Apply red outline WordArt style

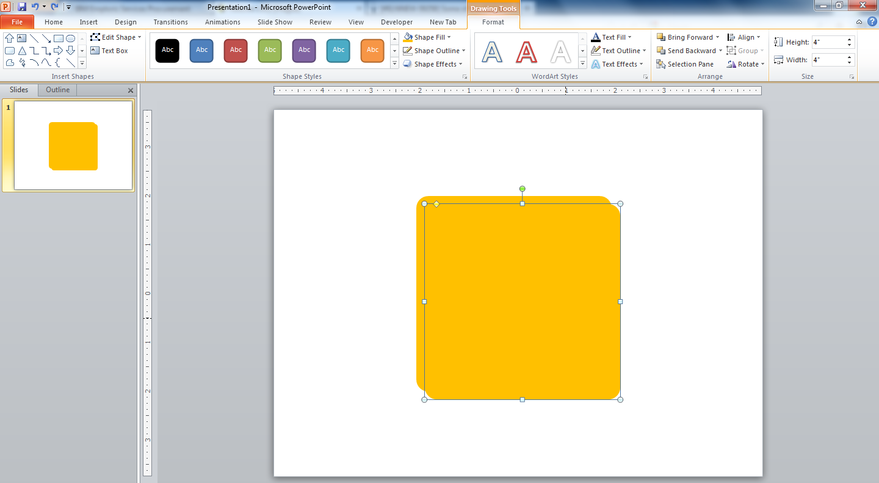point(526,51)
